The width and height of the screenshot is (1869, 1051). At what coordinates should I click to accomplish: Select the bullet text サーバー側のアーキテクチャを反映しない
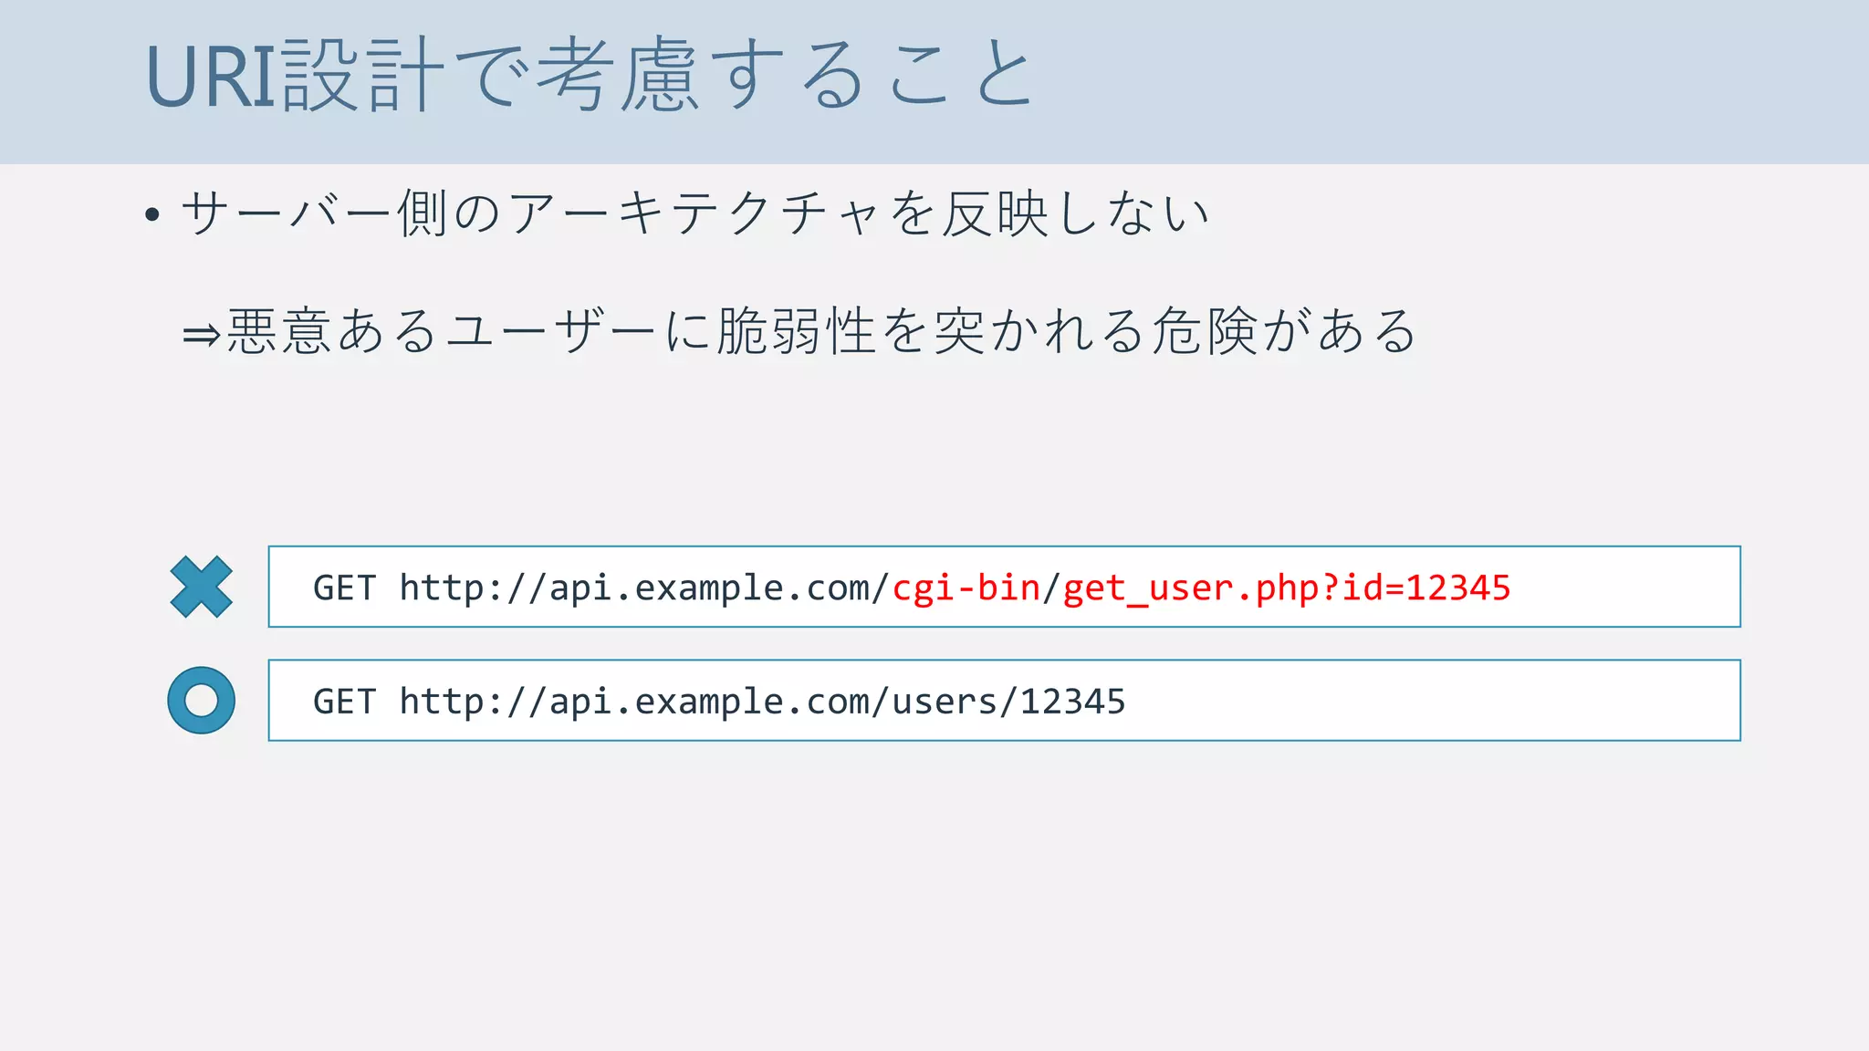pyautogui.click(x=695, y=213)
